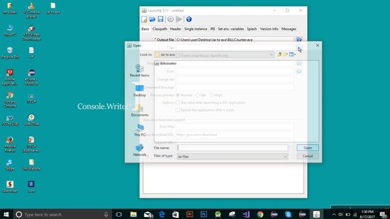Click Cancel in the Open dialog
This screenshot has width=390, height=219.
pyautogui.click(x=308, y=156)
